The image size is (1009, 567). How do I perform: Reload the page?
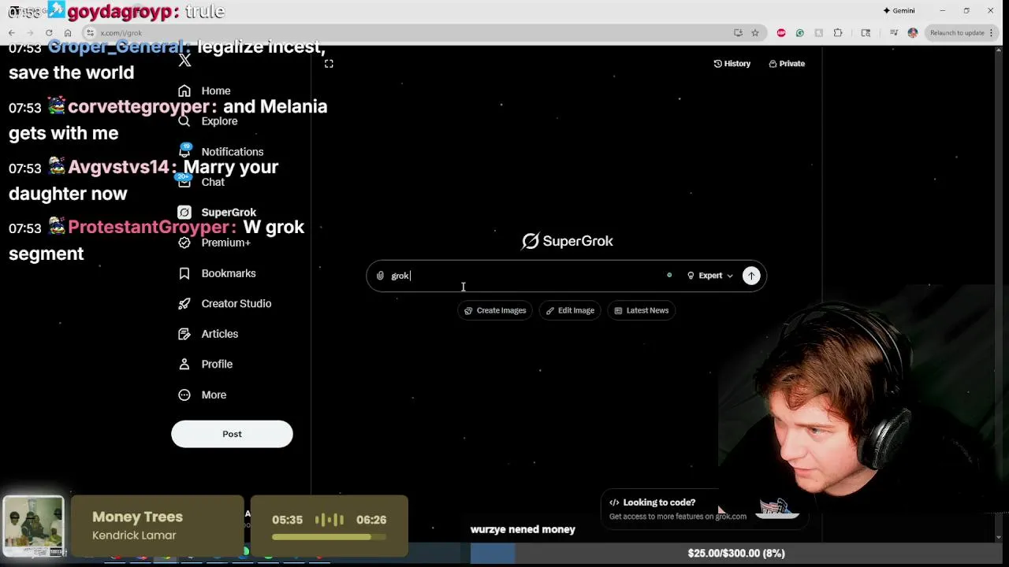49,33
